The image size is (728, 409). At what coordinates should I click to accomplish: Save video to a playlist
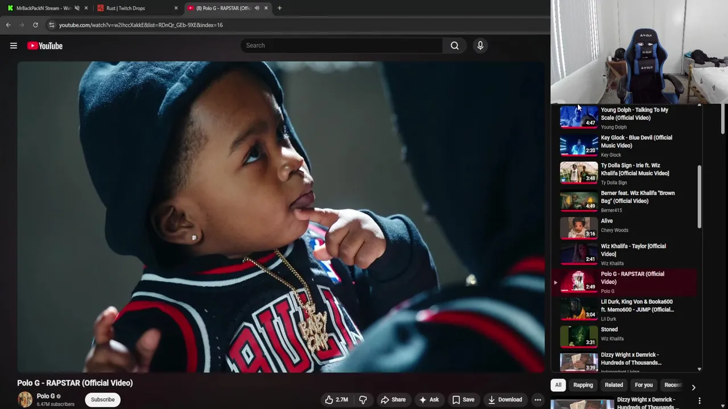point(463,399)
